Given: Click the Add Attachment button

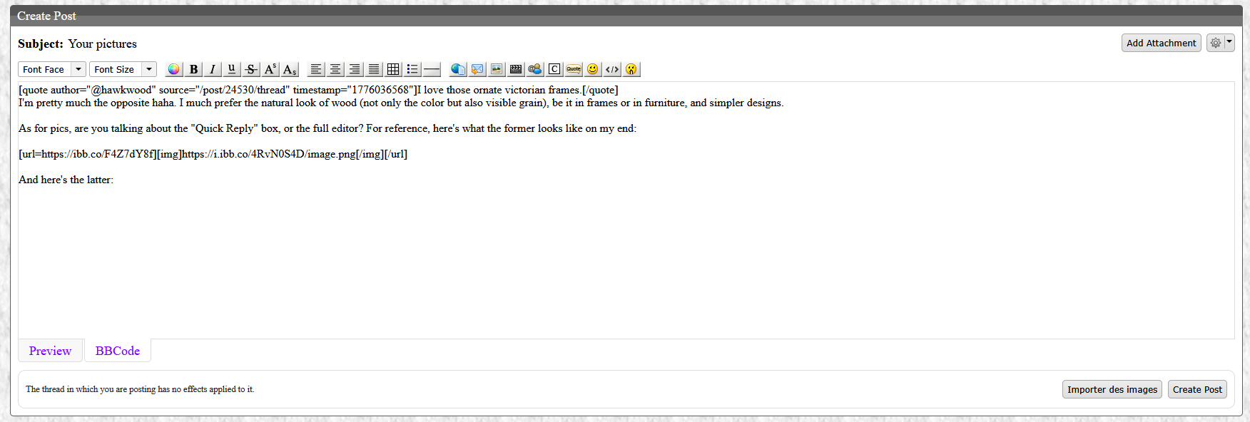Looking at the screenshot, I should pyautogui.click(x=1162, y=43).
